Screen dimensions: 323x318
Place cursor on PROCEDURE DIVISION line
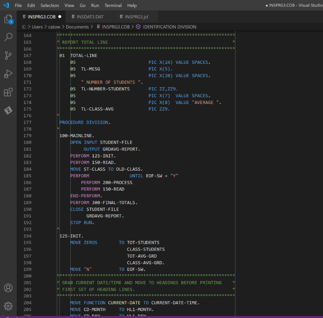click(85, 122)
